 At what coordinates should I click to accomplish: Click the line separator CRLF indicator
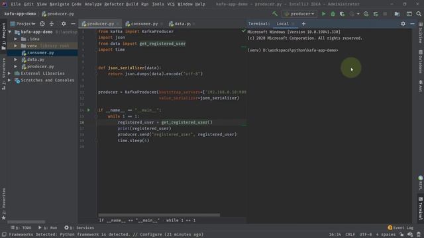click(x=350, y=235)
